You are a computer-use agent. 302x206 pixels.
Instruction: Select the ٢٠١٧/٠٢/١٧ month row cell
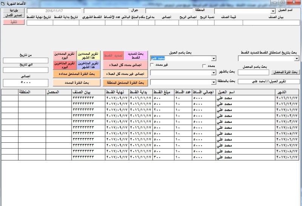pos(287,116)
